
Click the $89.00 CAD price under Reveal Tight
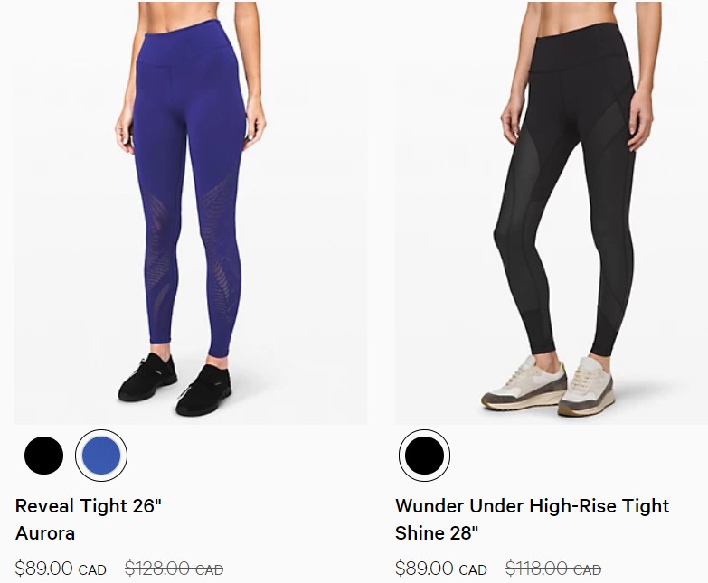point(61,569)
